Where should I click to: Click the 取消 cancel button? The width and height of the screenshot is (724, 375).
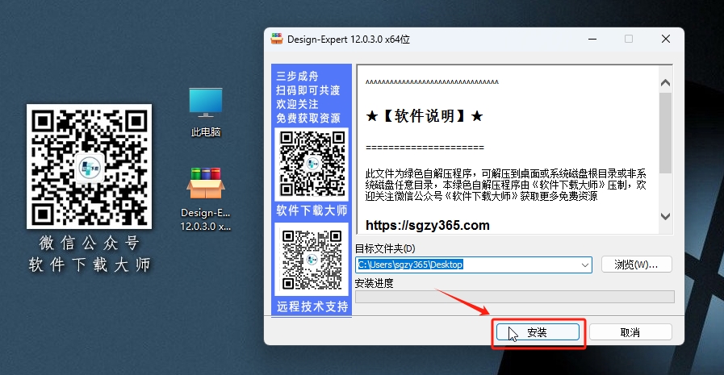pos(630,332)
